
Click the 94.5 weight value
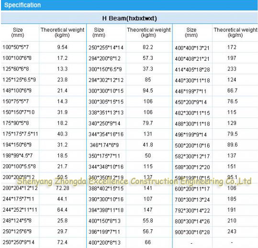click(x=148, y=90)
